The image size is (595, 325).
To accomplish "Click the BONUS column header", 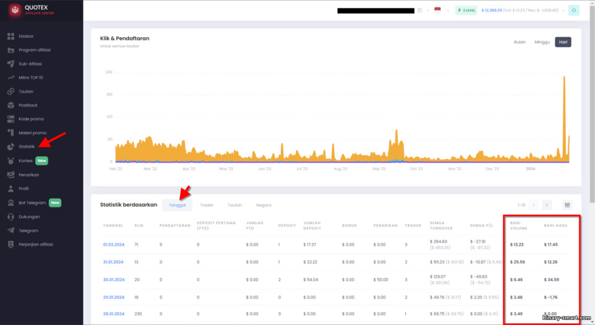I will (x=349, y=225).
